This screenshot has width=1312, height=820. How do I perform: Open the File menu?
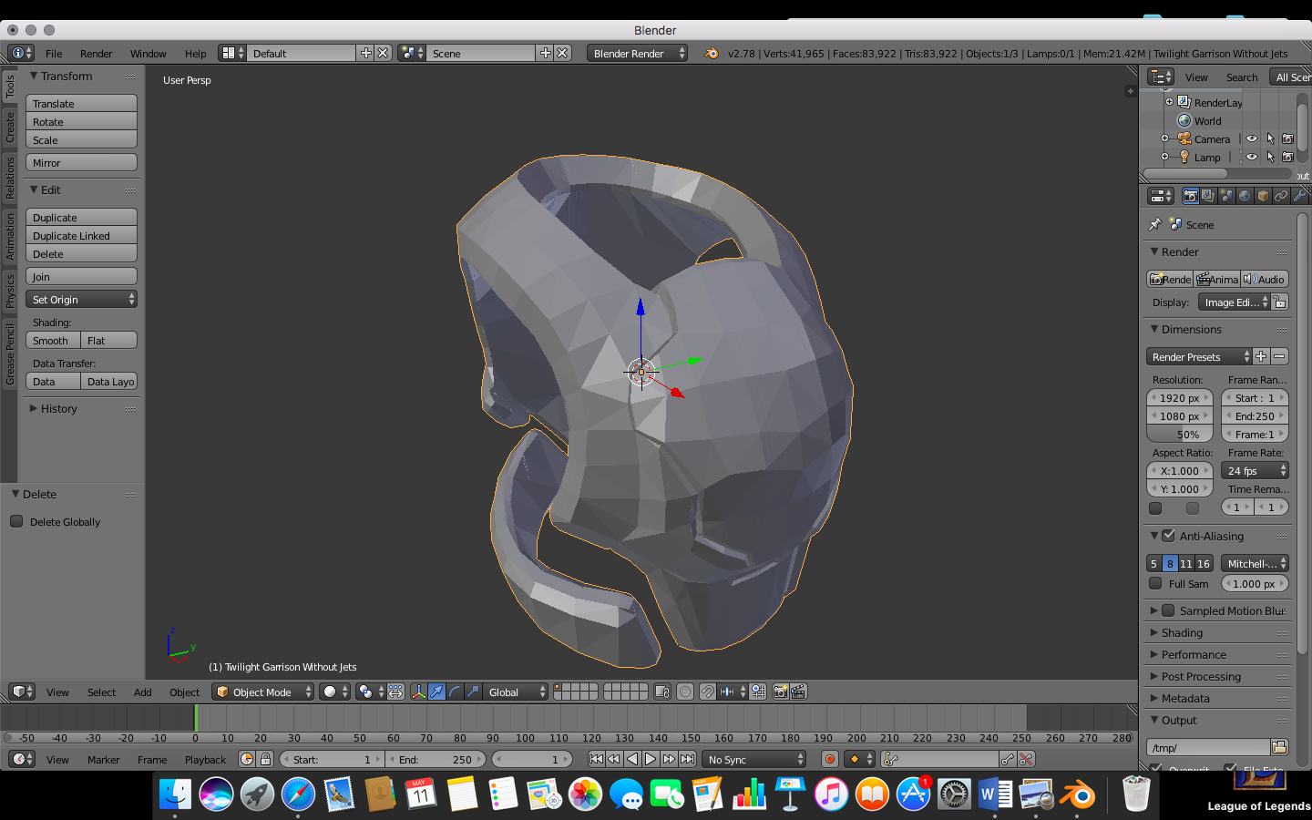click(x=54, y=53)
